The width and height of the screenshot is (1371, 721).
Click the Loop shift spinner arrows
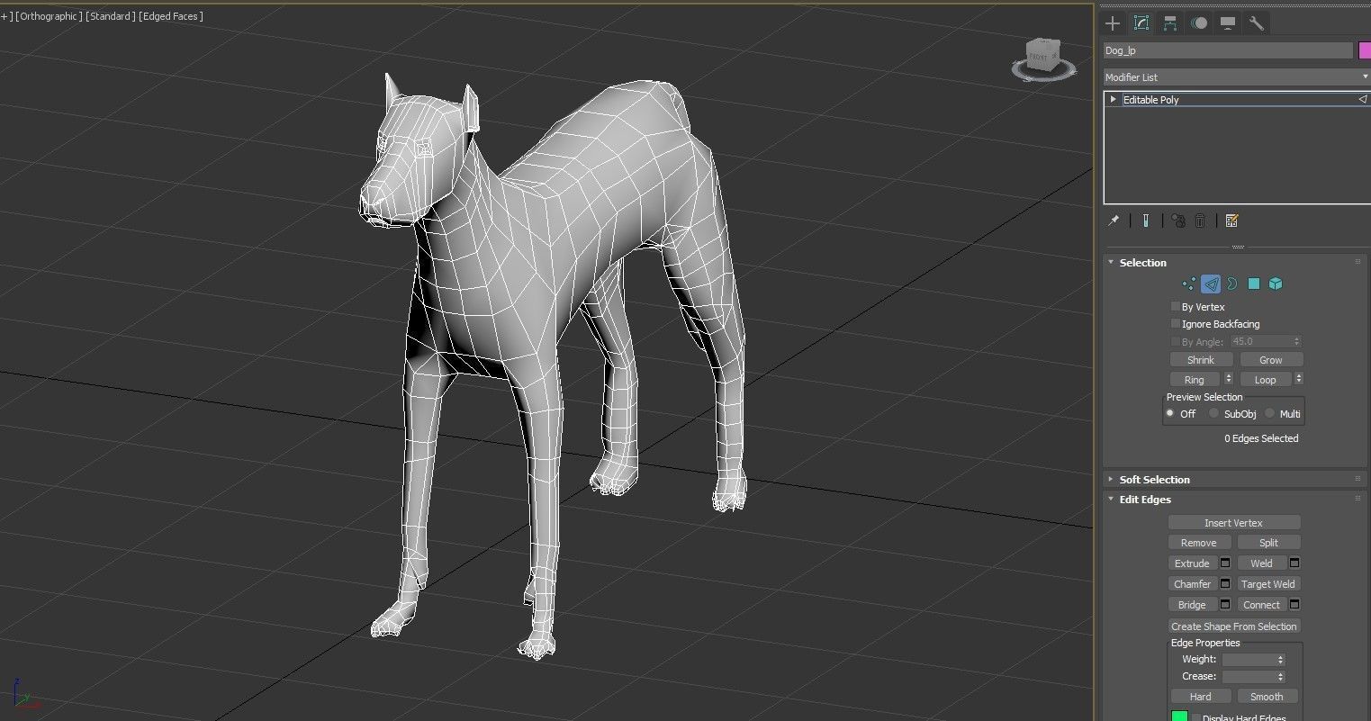(x=1298, y=380)
